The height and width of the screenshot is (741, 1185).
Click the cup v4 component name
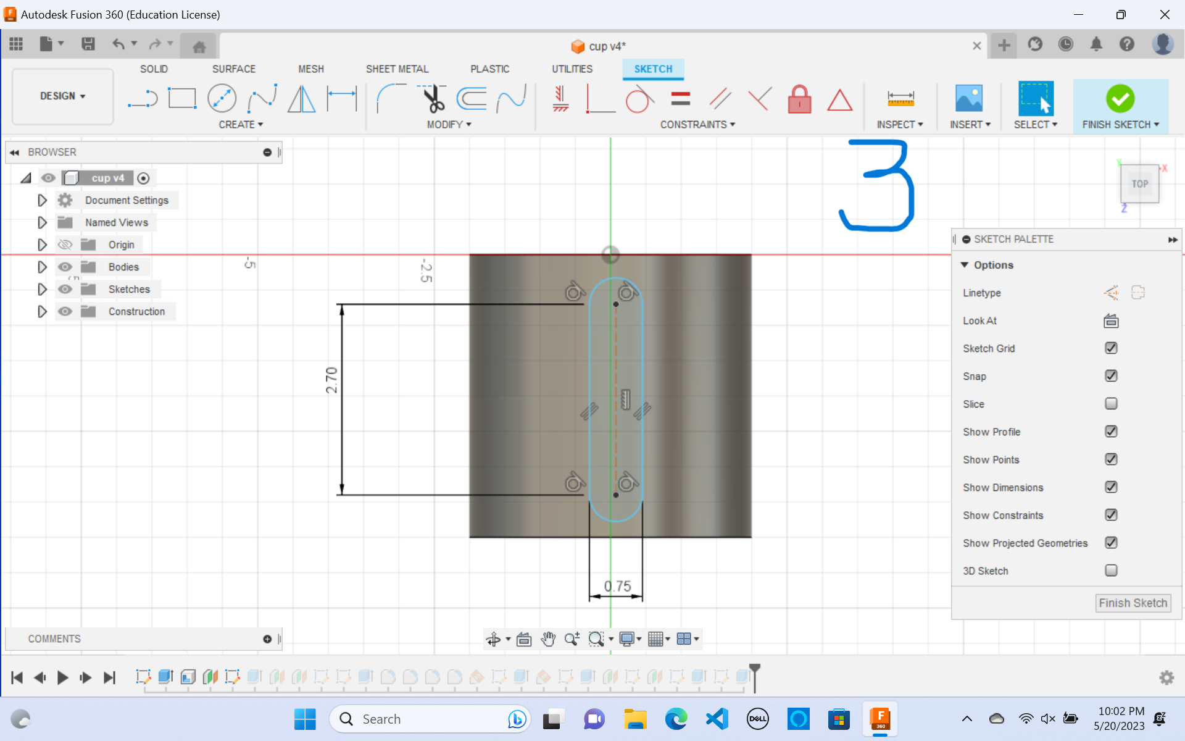coord(107,178)
